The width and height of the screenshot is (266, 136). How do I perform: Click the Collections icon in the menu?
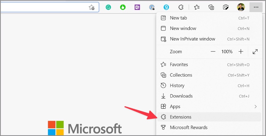point(163,75)
